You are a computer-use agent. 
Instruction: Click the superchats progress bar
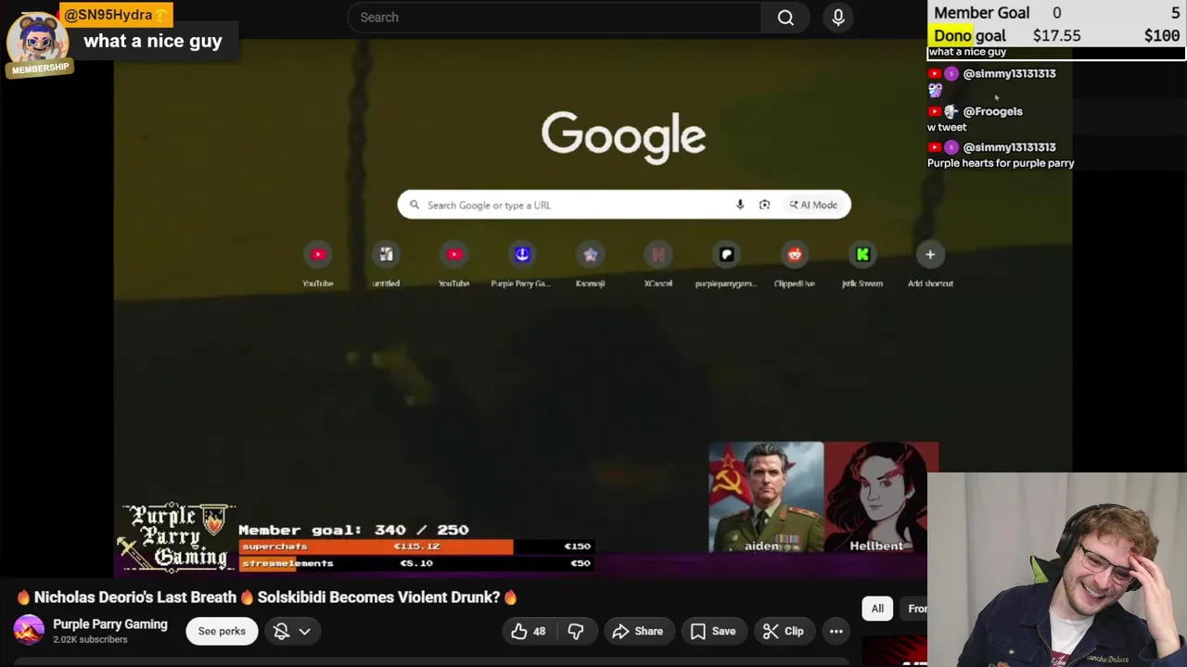(415, 547)
